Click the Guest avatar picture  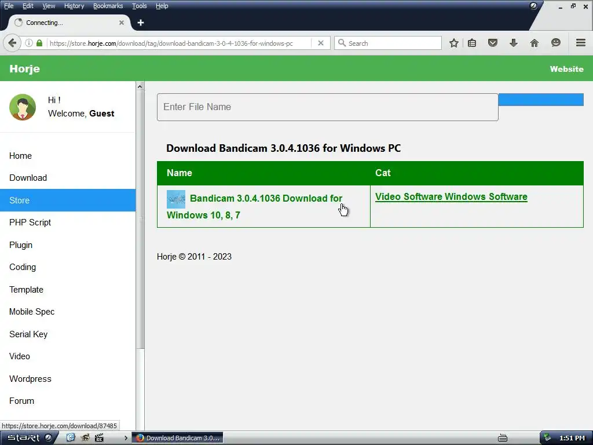click(x=23, y=107)
